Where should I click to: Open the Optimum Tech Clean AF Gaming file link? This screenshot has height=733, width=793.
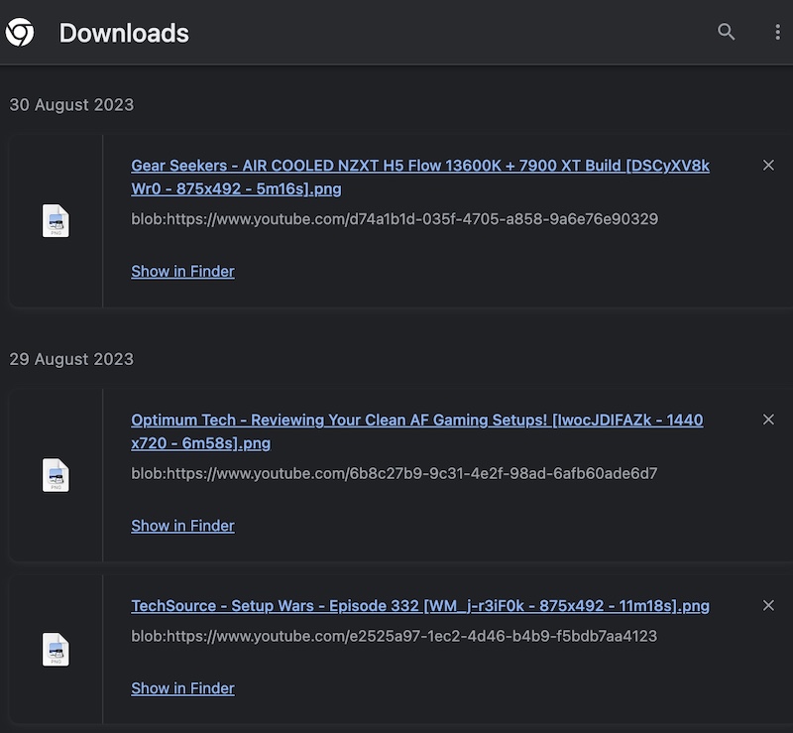click(x=416, y=431)
